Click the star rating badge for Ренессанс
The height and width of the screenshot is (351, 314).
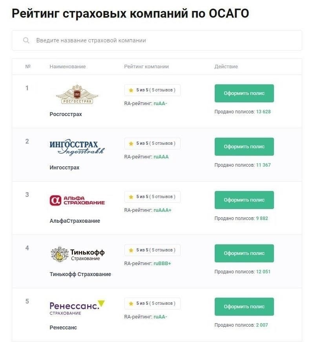click(152, 303)
